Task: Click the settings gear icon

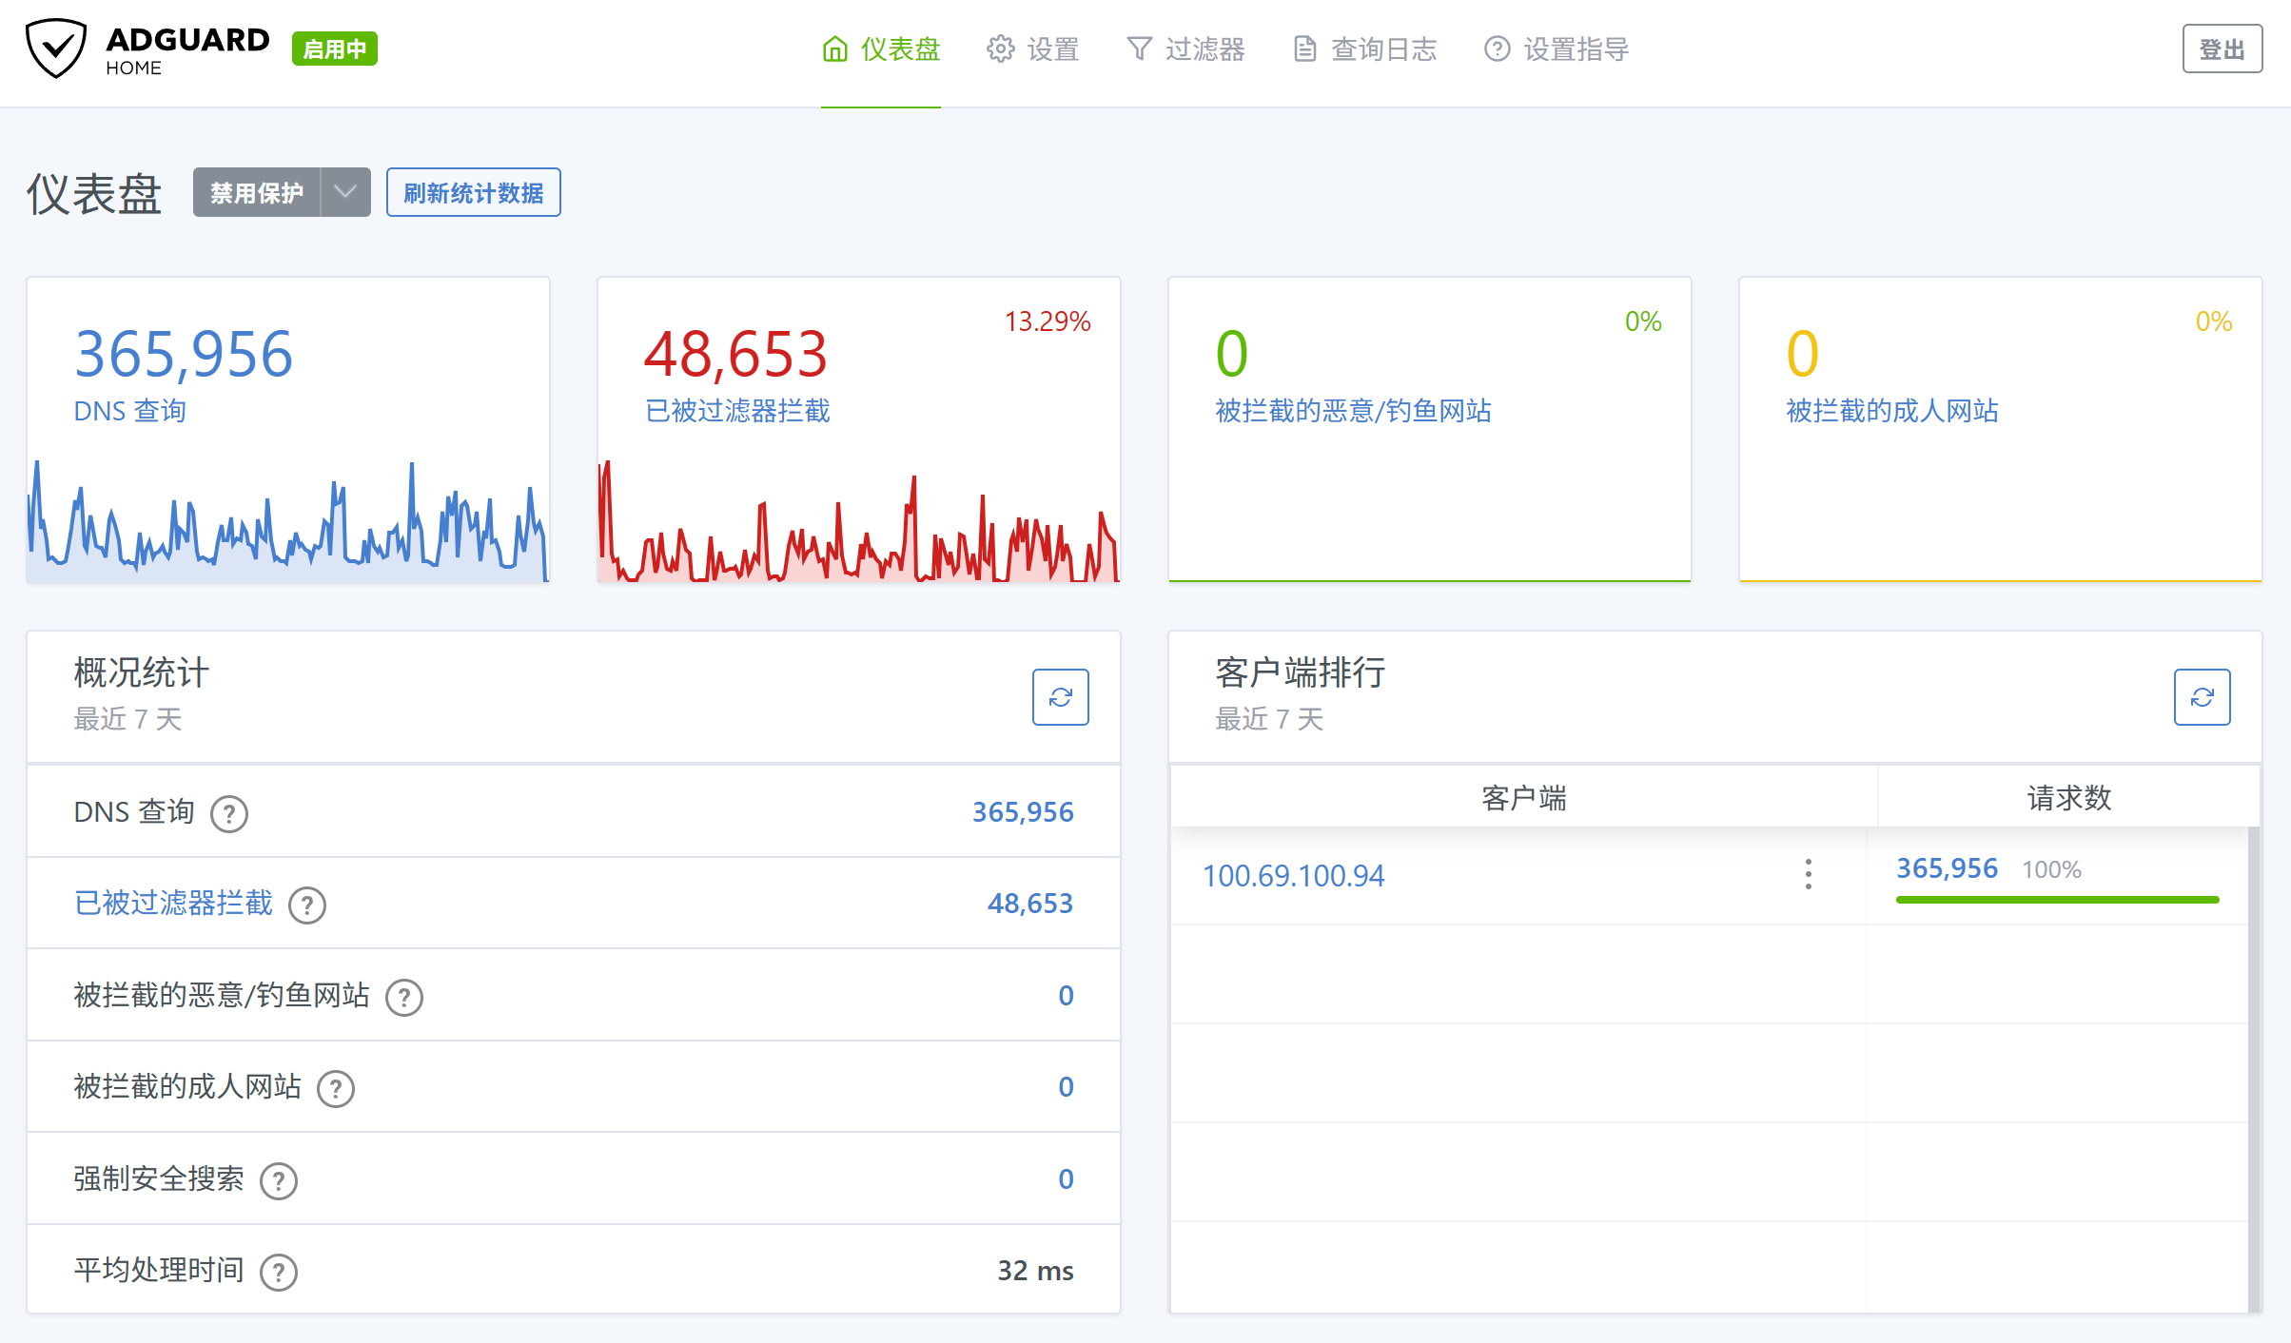Action: click(998, 49)
